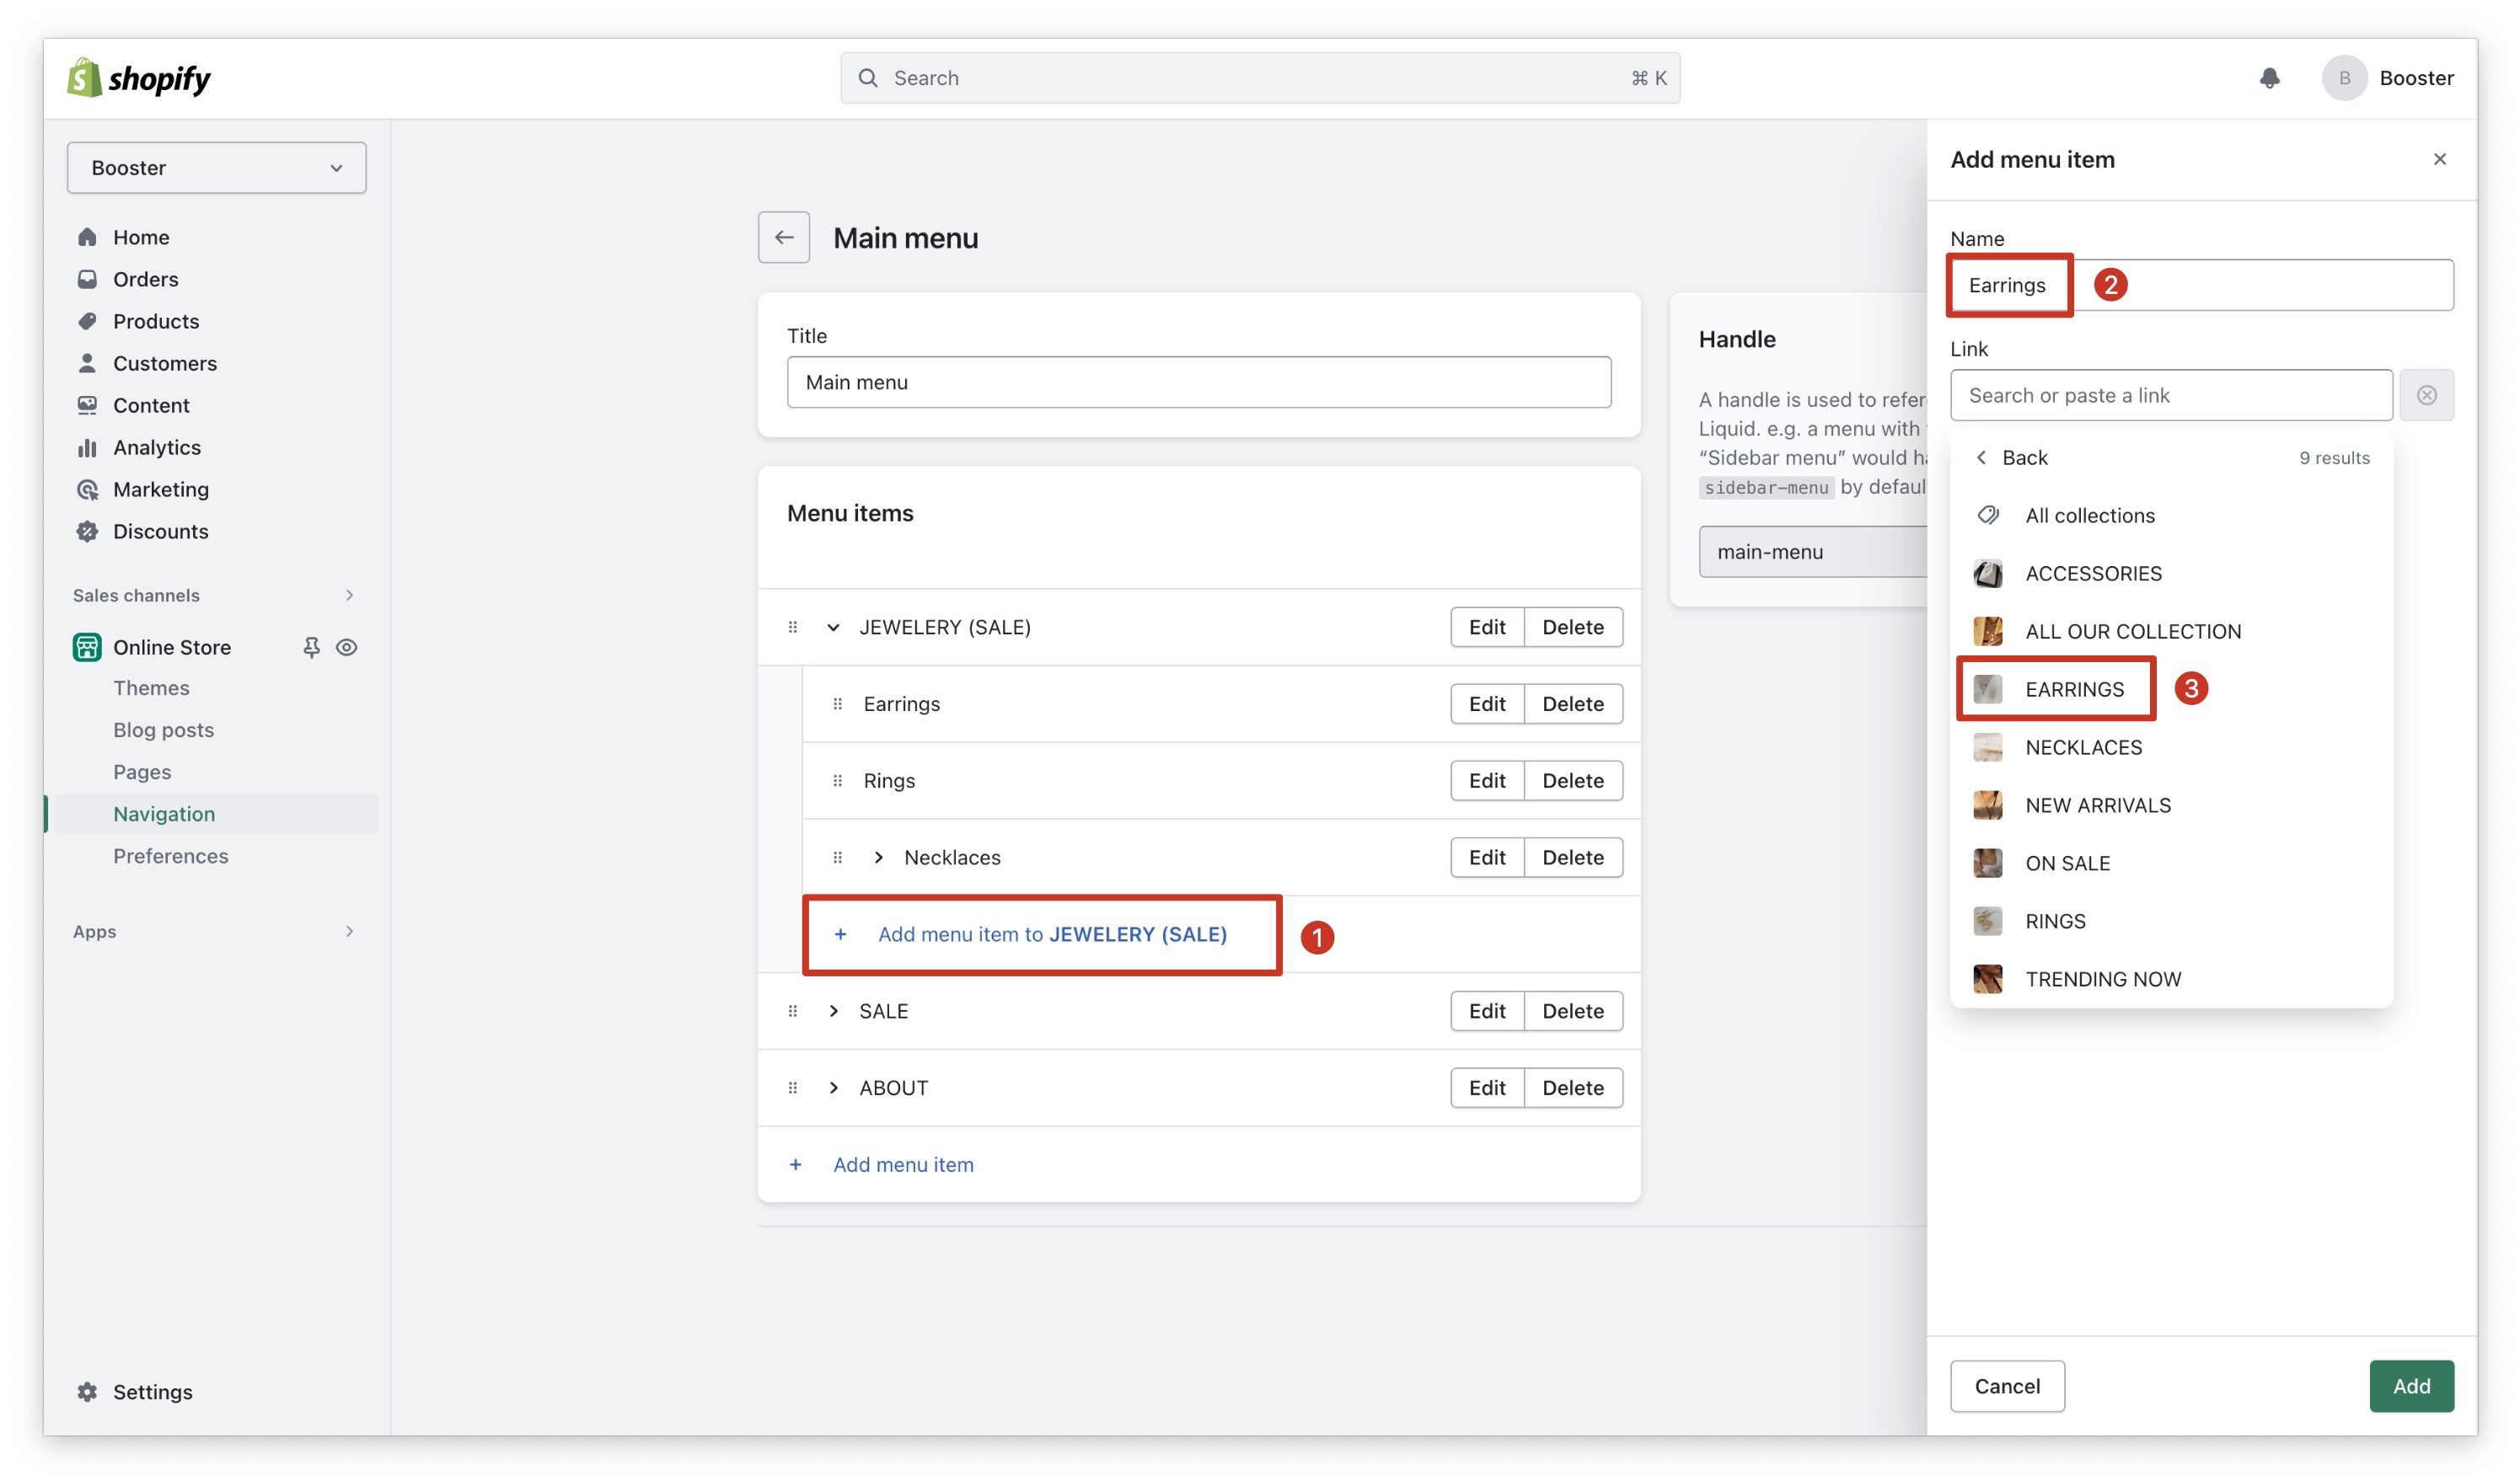2520x1481 pixels.
Task: Click the Search or paste a link field
Action: (2170, 396)
